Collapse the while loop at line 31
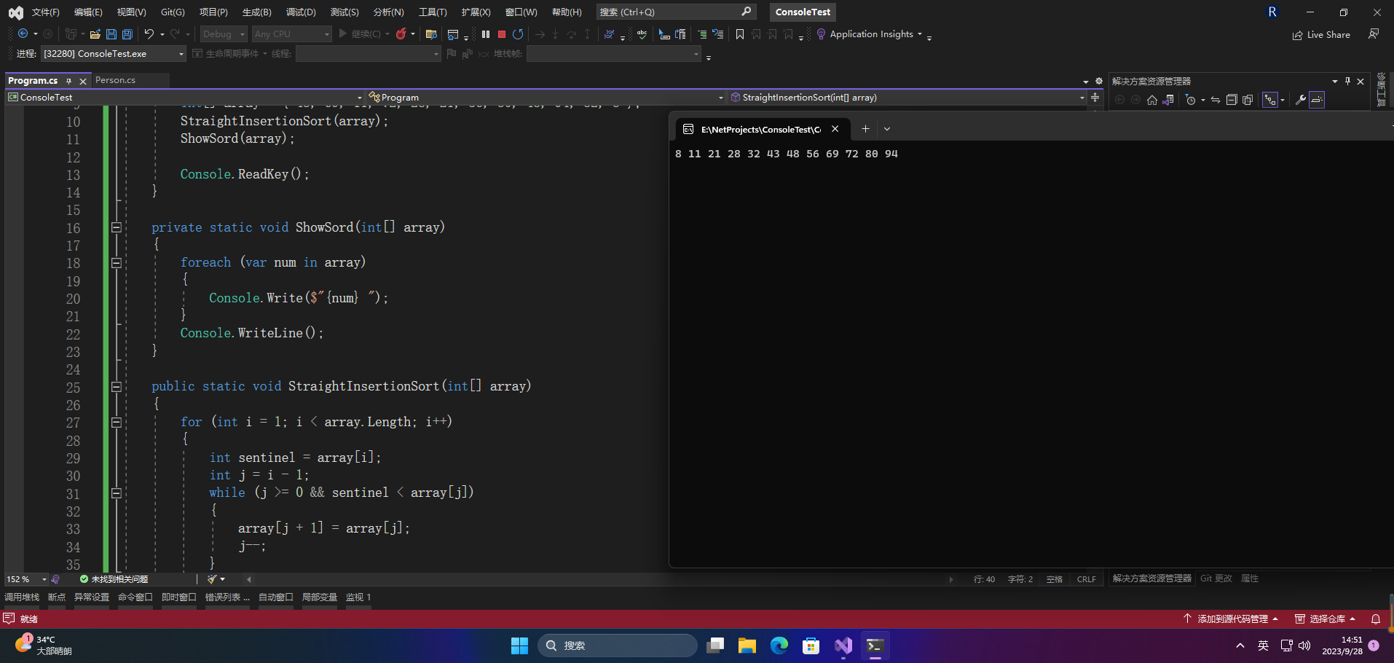1394x663 pixels. tap(116, 493)
